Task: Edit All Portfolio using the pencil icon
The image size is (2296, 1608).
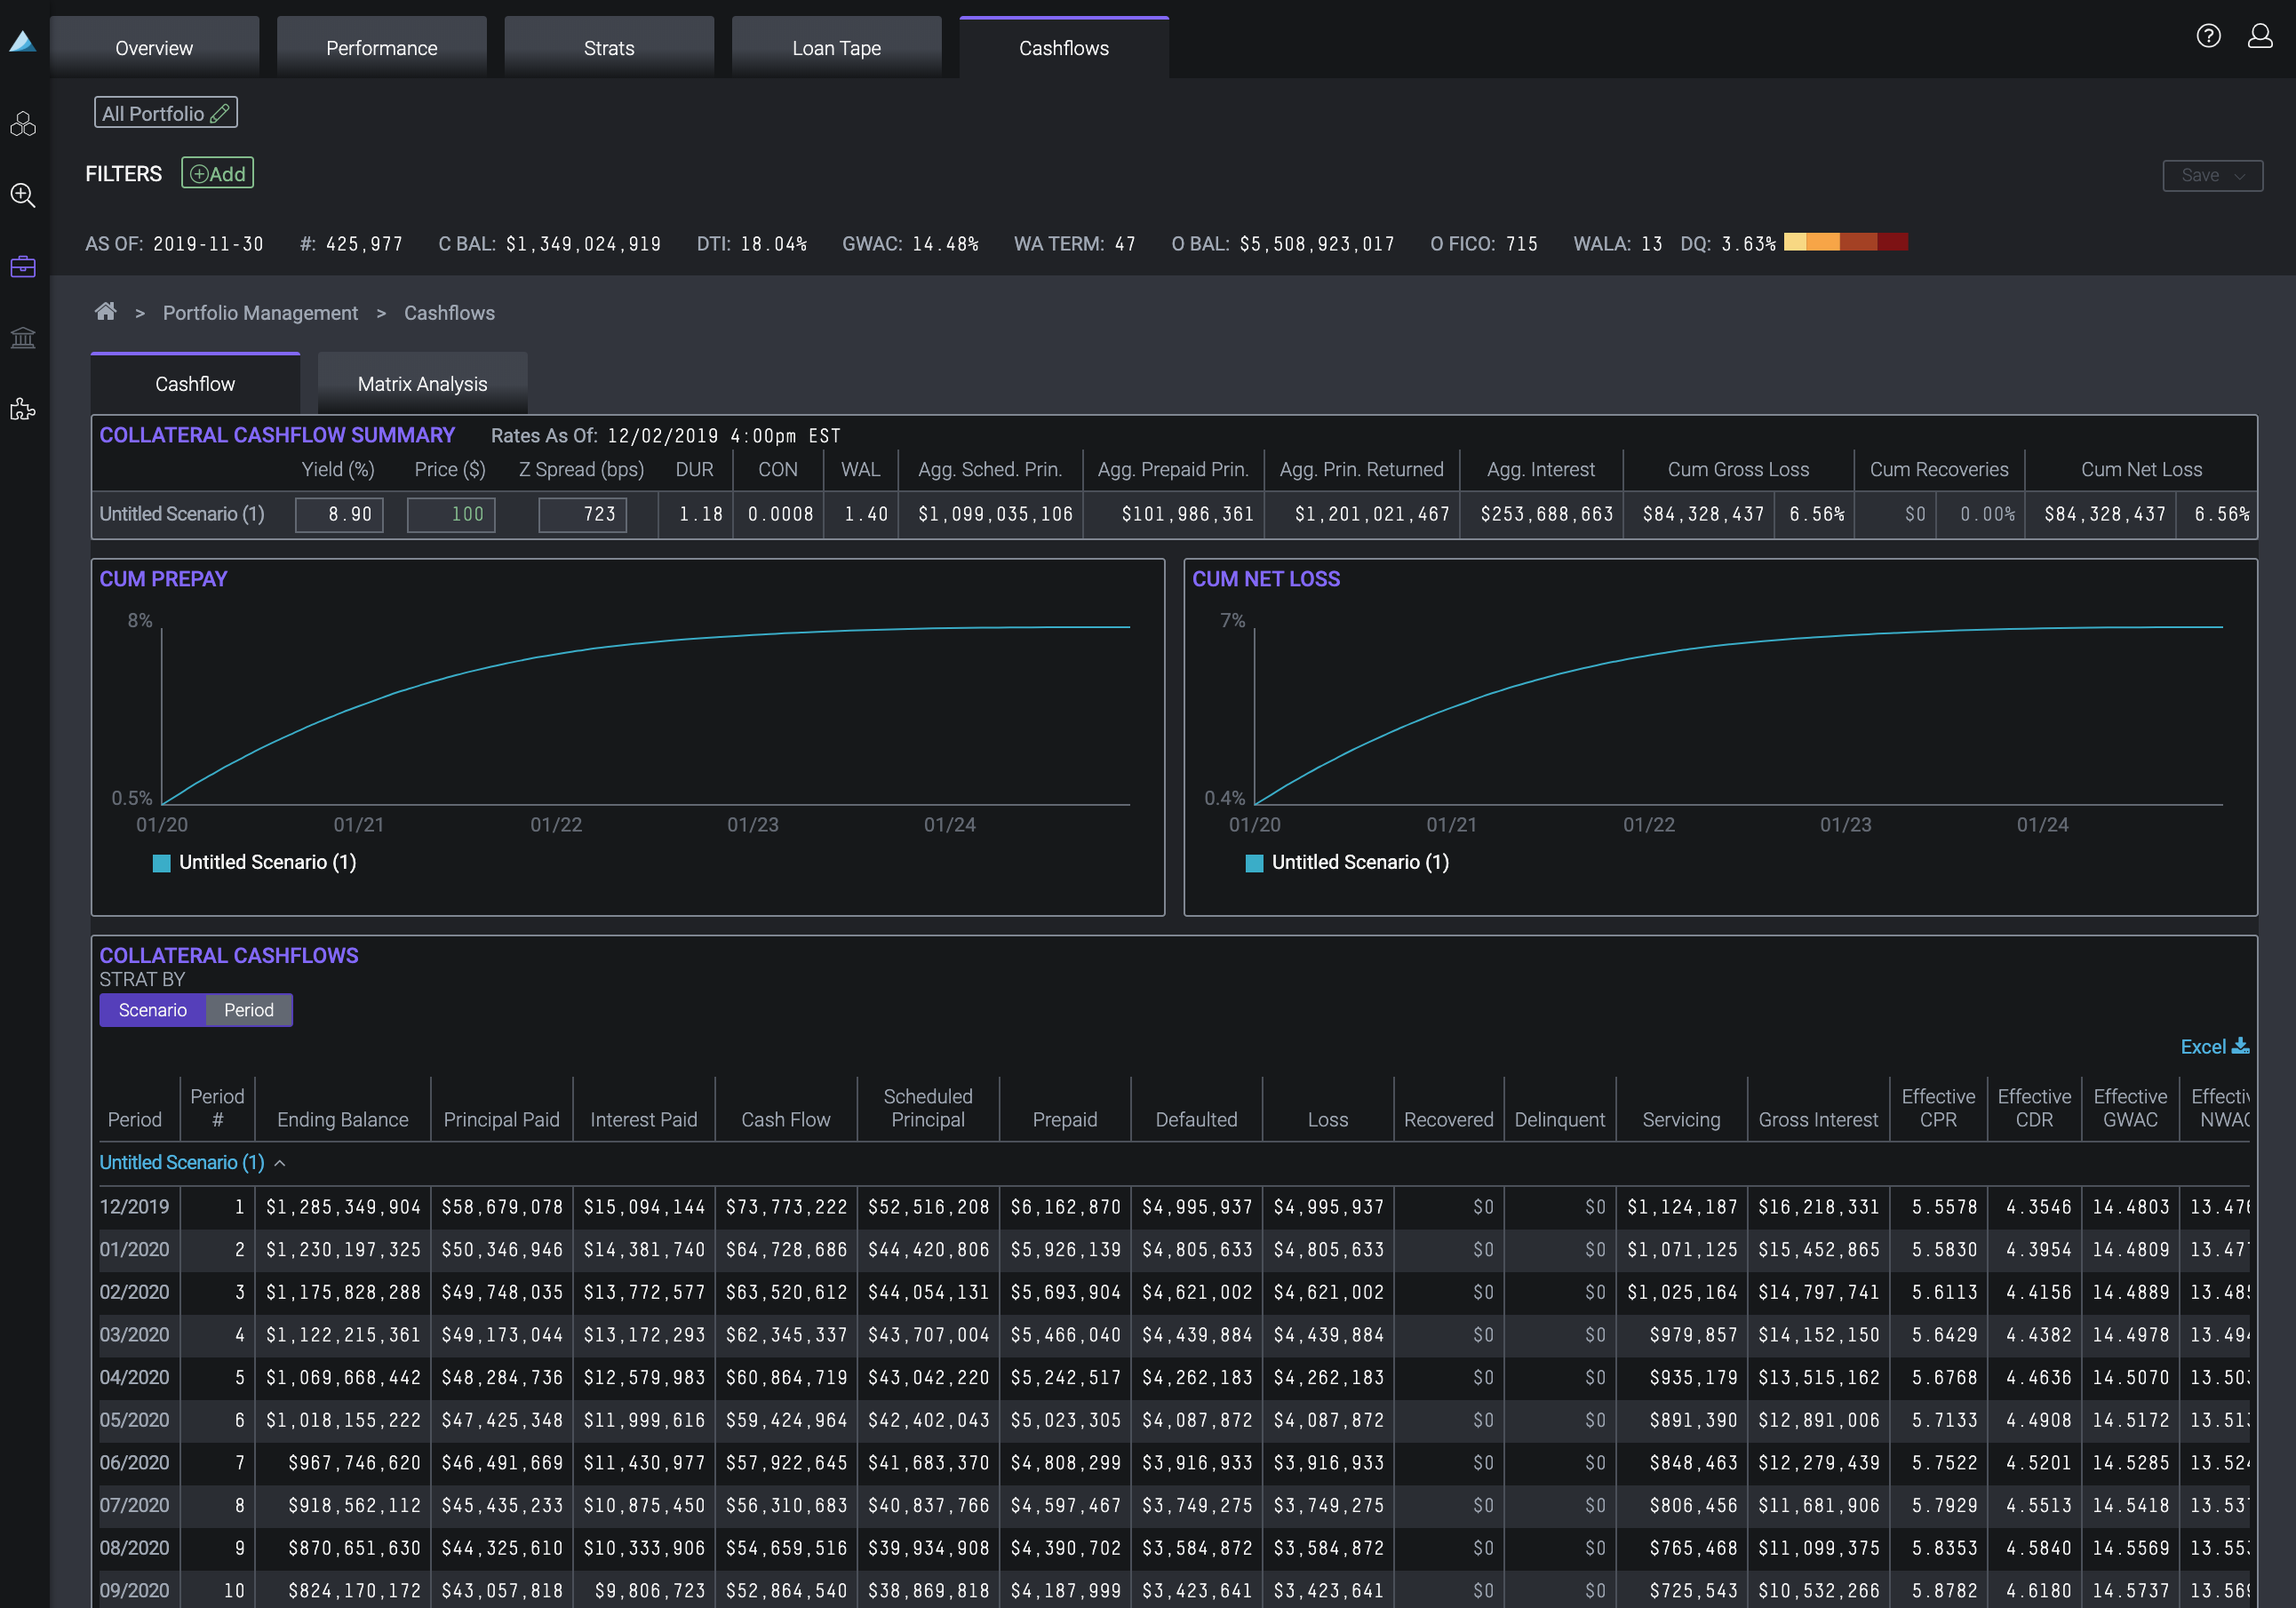Action: (221, 112)
